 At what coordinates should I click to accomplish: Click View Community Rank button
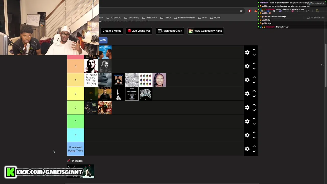[x=205, y=31]
